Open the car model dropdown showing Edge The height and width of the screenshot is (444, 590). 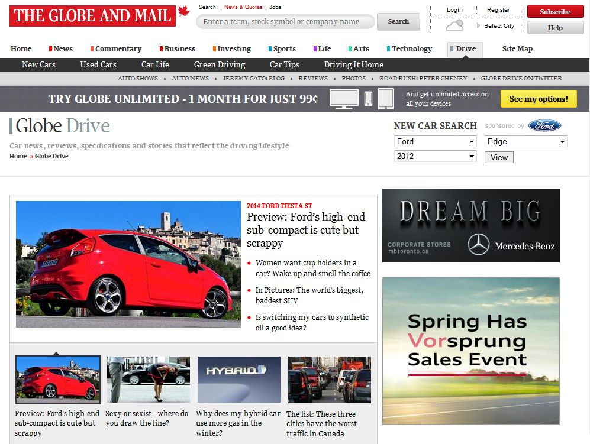pos(525,141)
